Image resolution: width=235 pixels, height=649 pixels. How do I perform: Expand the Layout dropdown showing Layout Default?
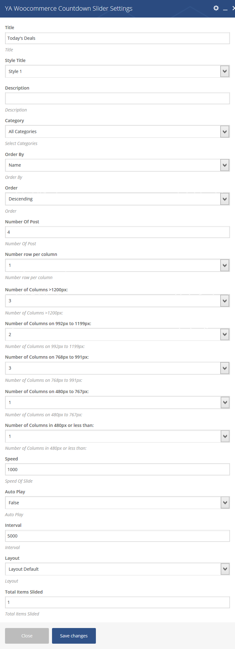click(x=118, y=569)
